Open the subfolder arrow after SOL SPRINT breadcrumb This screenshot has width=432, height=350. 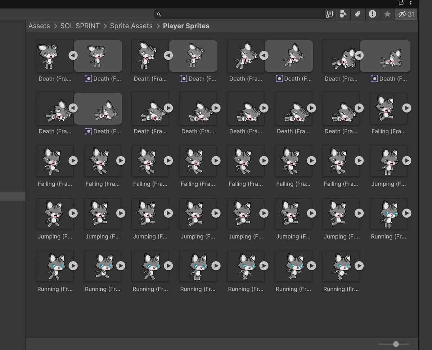pos(105,26)
